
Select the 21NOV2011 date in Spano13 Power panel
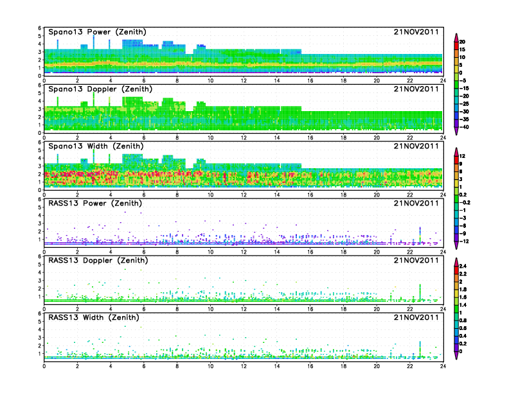pos(416,31)
